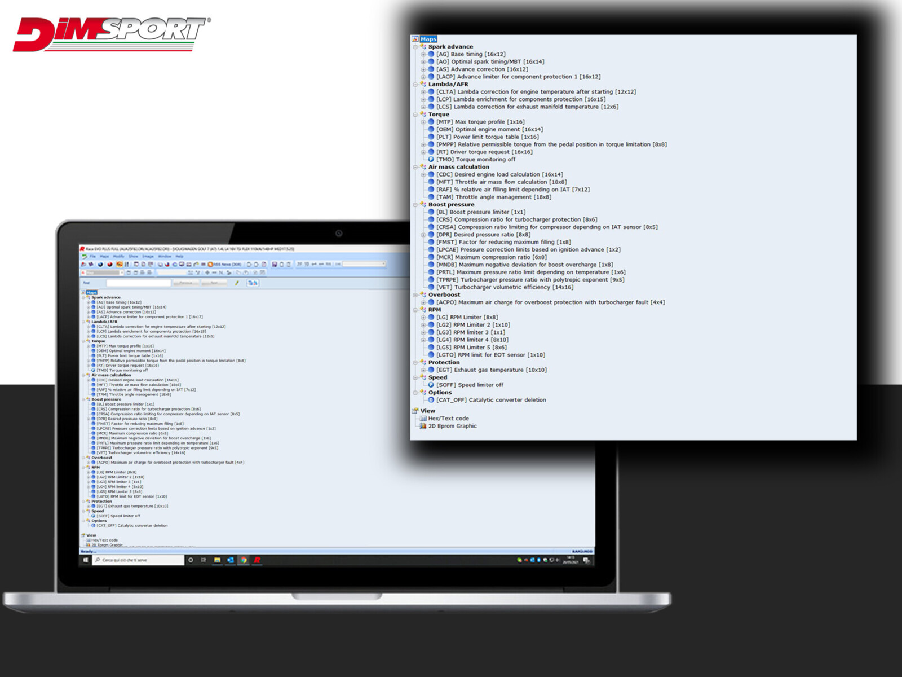
Task: Click the enlarged panel's 2D Eprom Graphic icon
Action: [423, 426]
